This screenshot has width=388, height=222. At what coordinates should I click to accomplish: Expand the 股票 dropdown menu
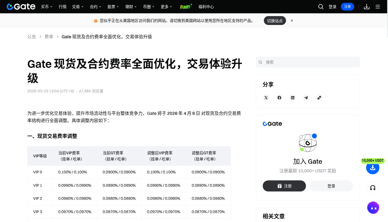point(113,7)
